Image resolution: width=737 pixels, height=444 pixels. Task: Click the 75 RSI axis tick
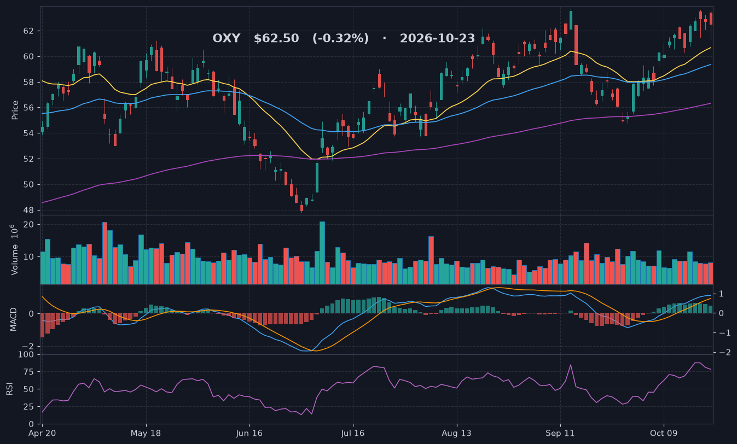coord(30,372)
